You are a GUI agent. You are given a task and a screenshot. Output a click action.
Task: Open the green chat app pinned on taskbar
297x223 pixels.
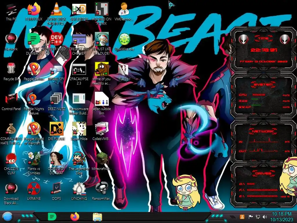coord(52,217)
